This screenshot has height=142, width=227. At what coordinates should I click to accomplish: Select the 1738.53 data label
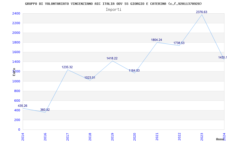179,43
